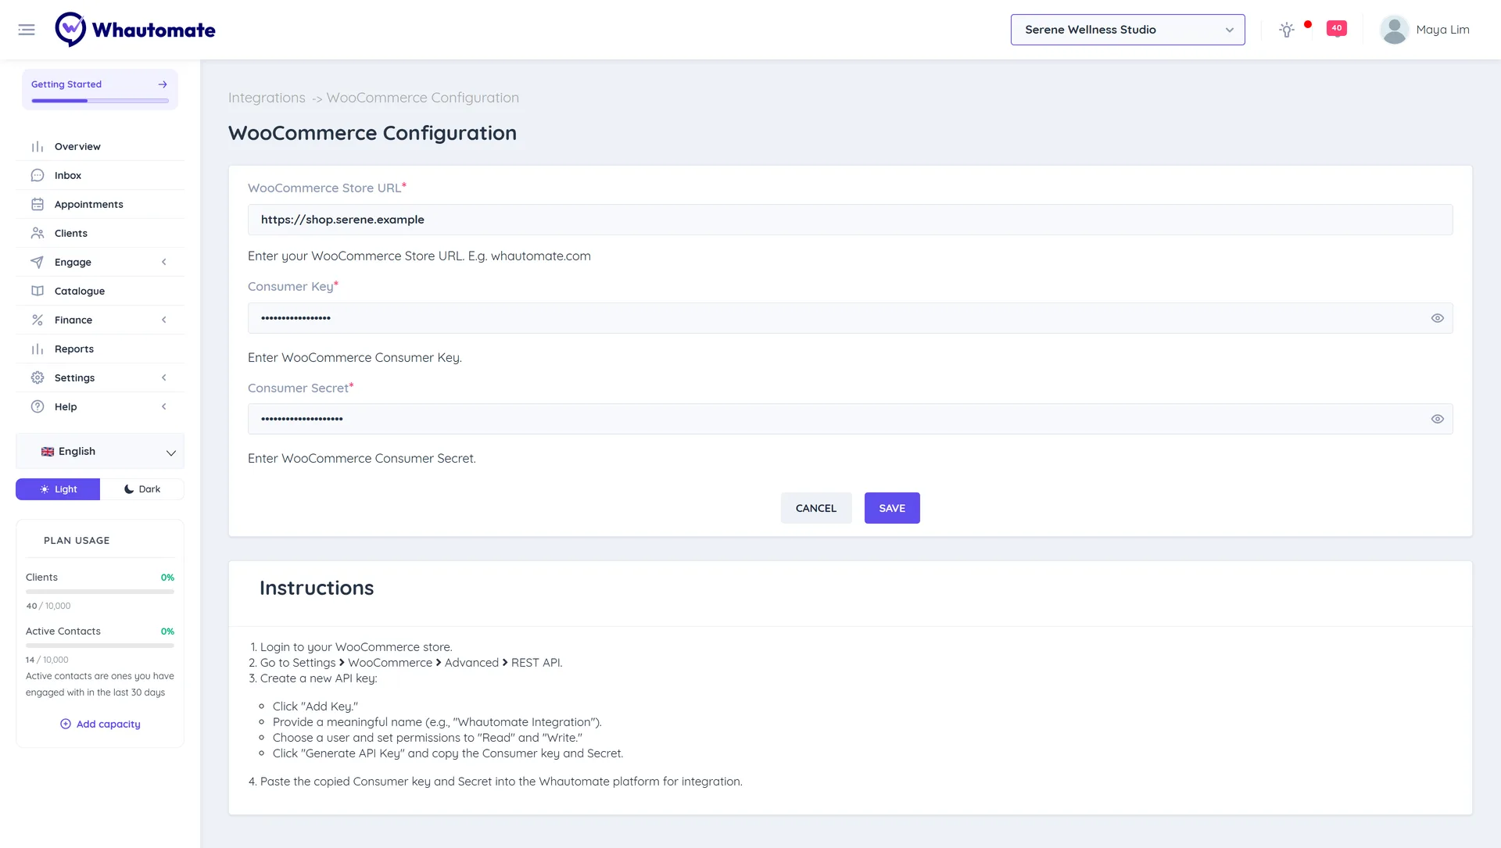Click the Settings gear icon
Viewport: 1501px width, 848px height.
38,378
